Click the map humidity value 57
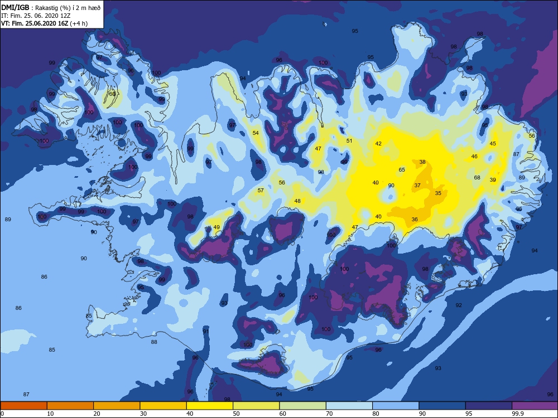558x418 pixels. (x=261, y=190)
